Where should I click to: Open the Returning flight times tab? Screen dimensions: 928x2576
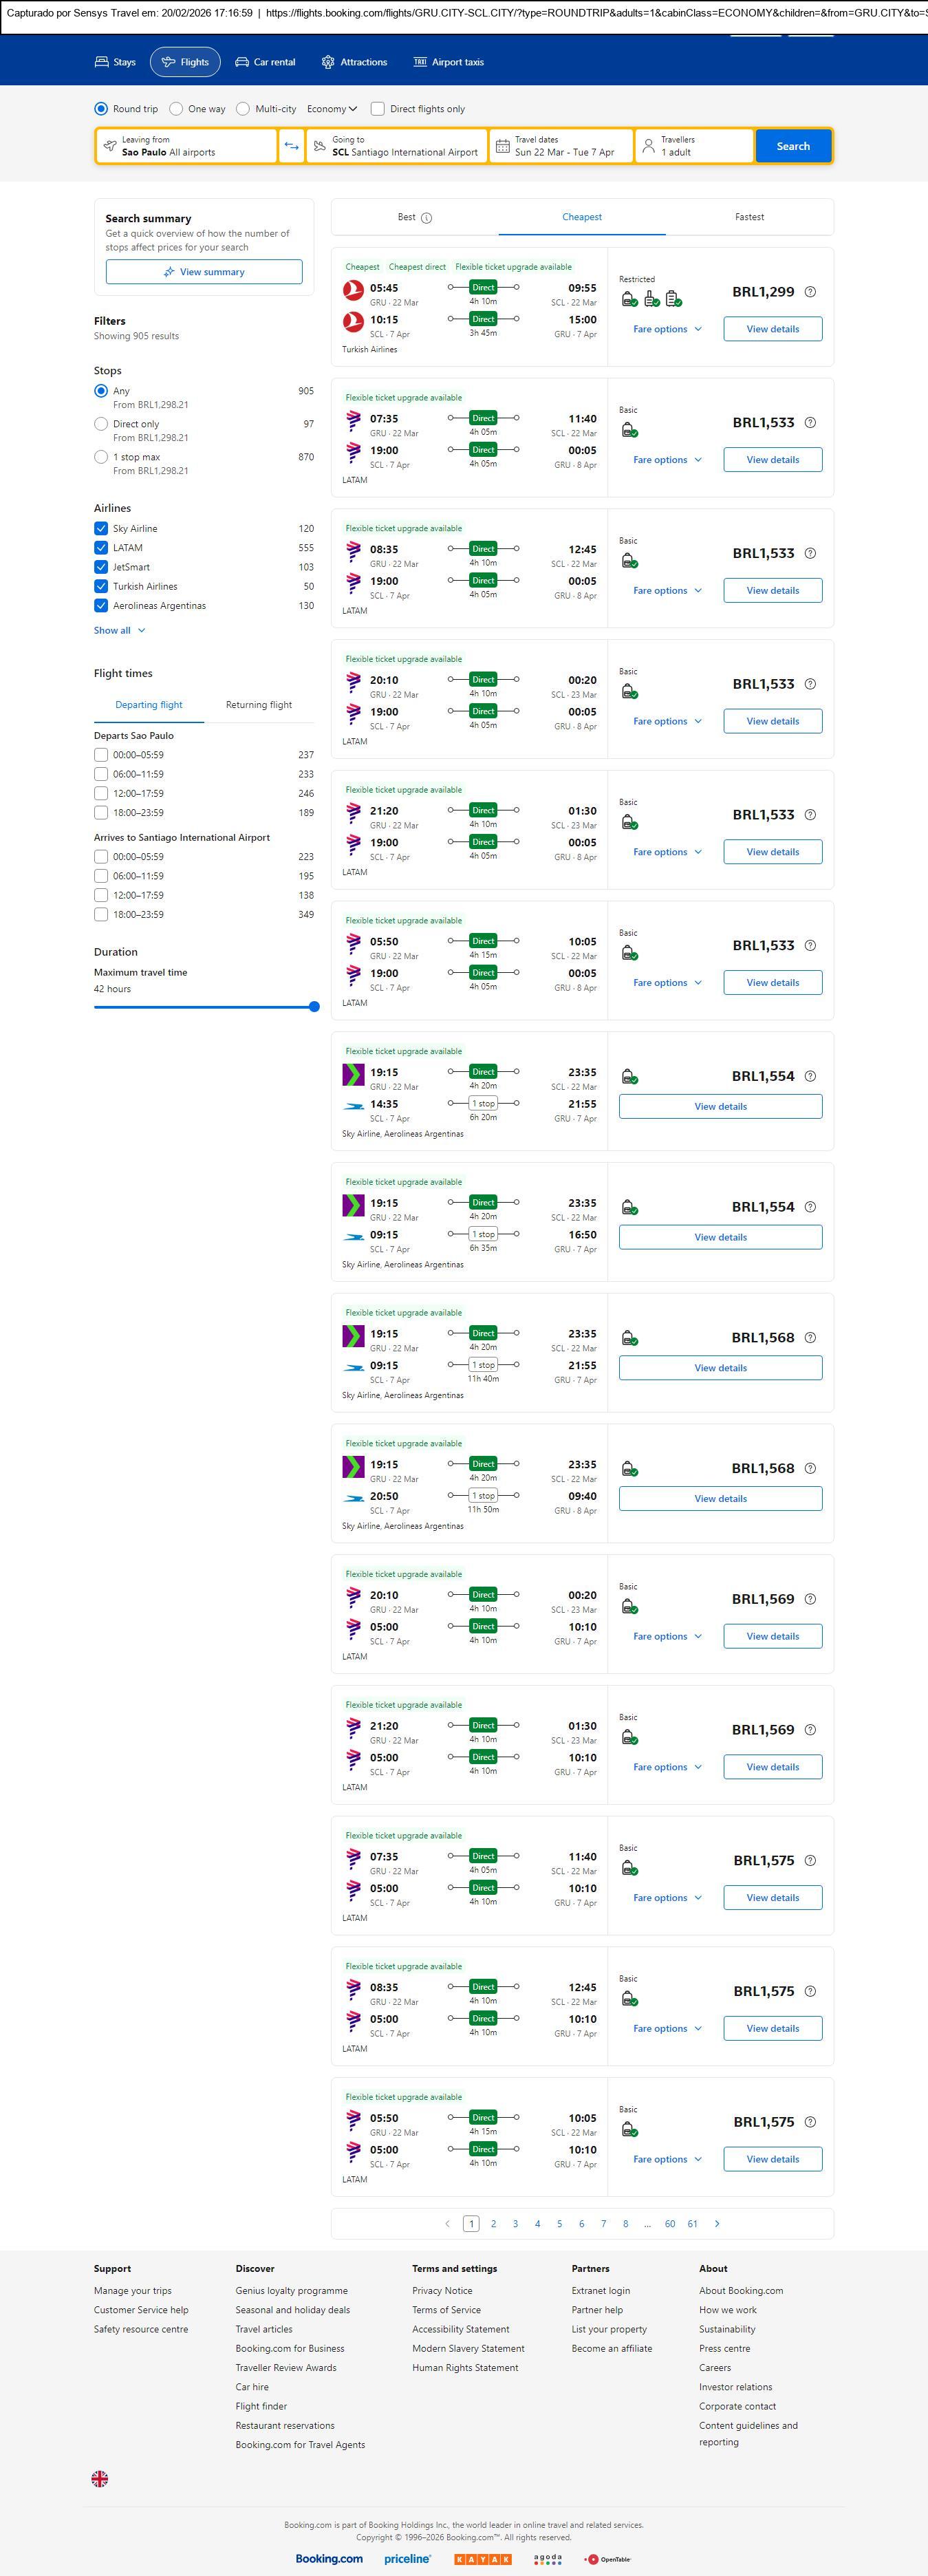coord(259,705)
